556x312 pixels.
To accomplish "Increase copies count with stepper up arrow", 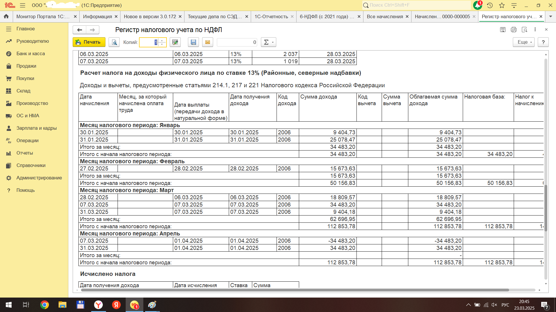I will (x=162, y=40).
